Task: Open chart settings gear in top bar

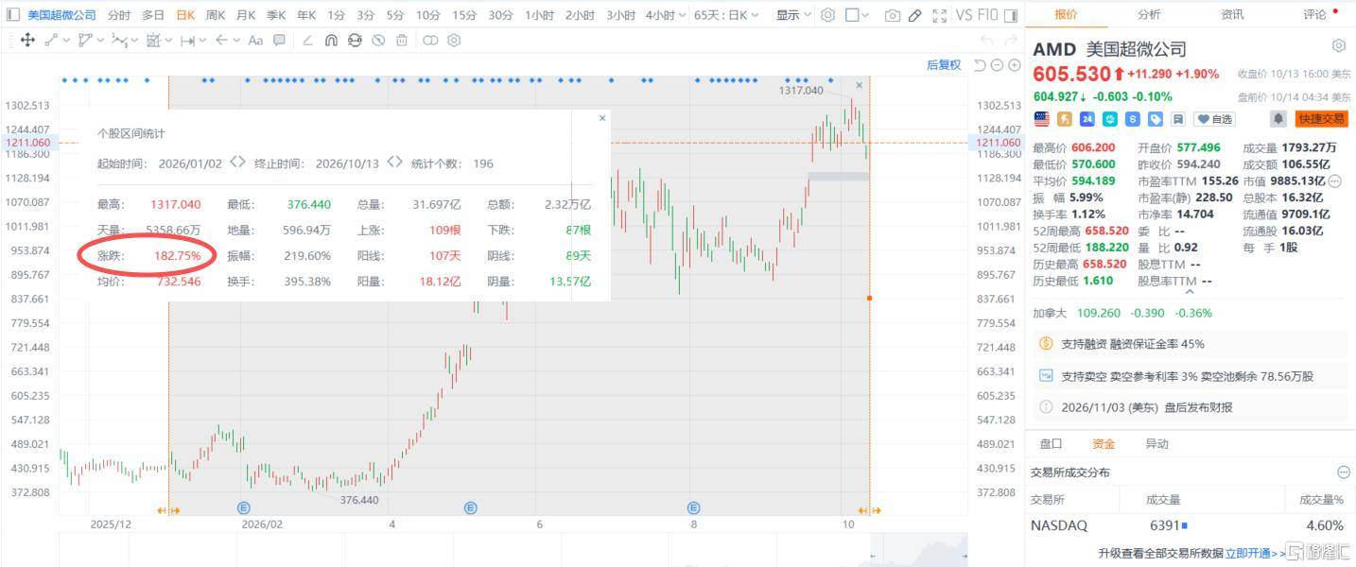Action: coord(827,15)
